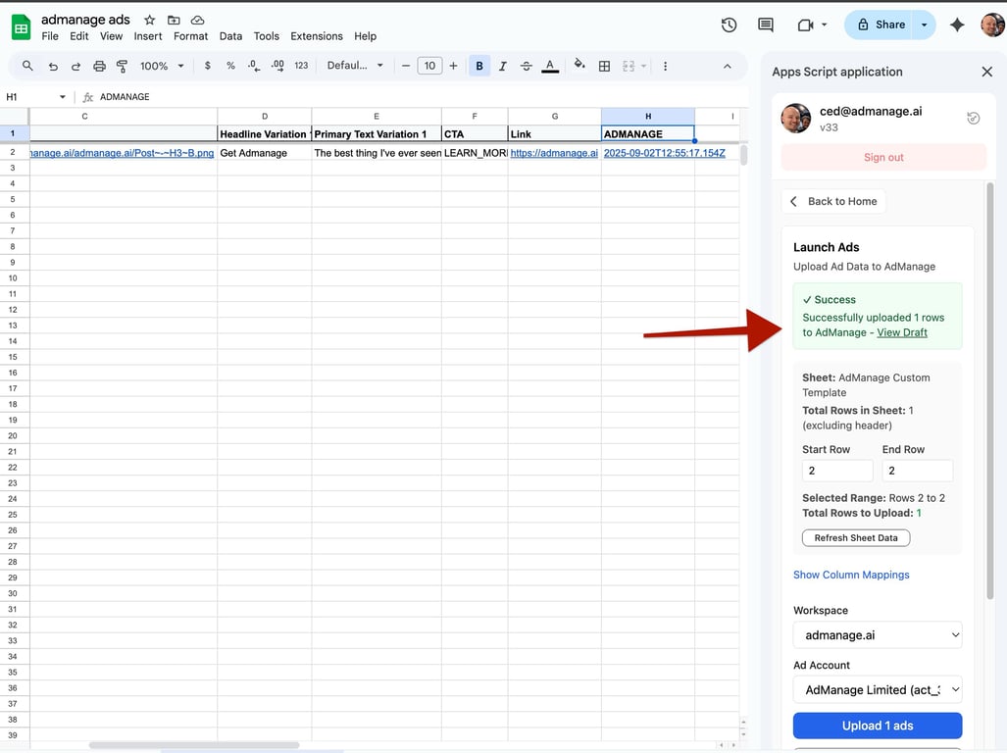
Task: Expand the Name Box dropdown arrow
Action: (x=63, y=97)
